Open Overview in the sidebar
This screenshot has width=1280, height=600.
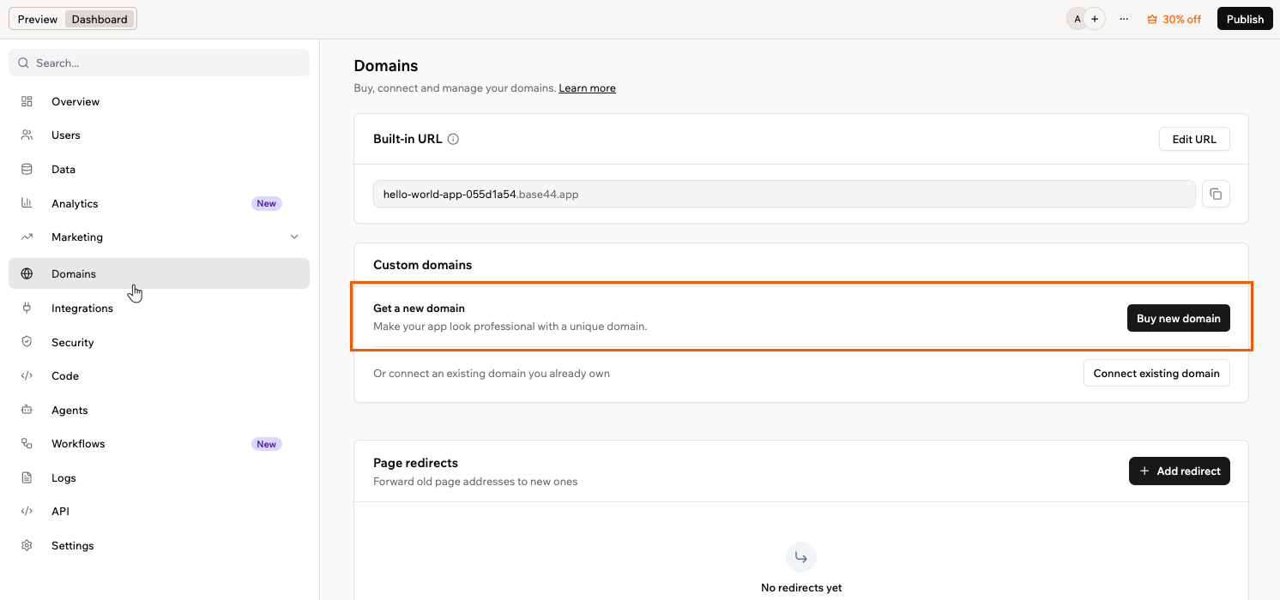pos(159,101)
